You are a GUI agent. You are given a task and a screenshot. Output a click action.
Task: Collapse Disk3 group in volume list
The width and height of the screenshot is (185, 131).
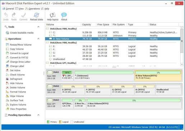(x=47, y=63)
